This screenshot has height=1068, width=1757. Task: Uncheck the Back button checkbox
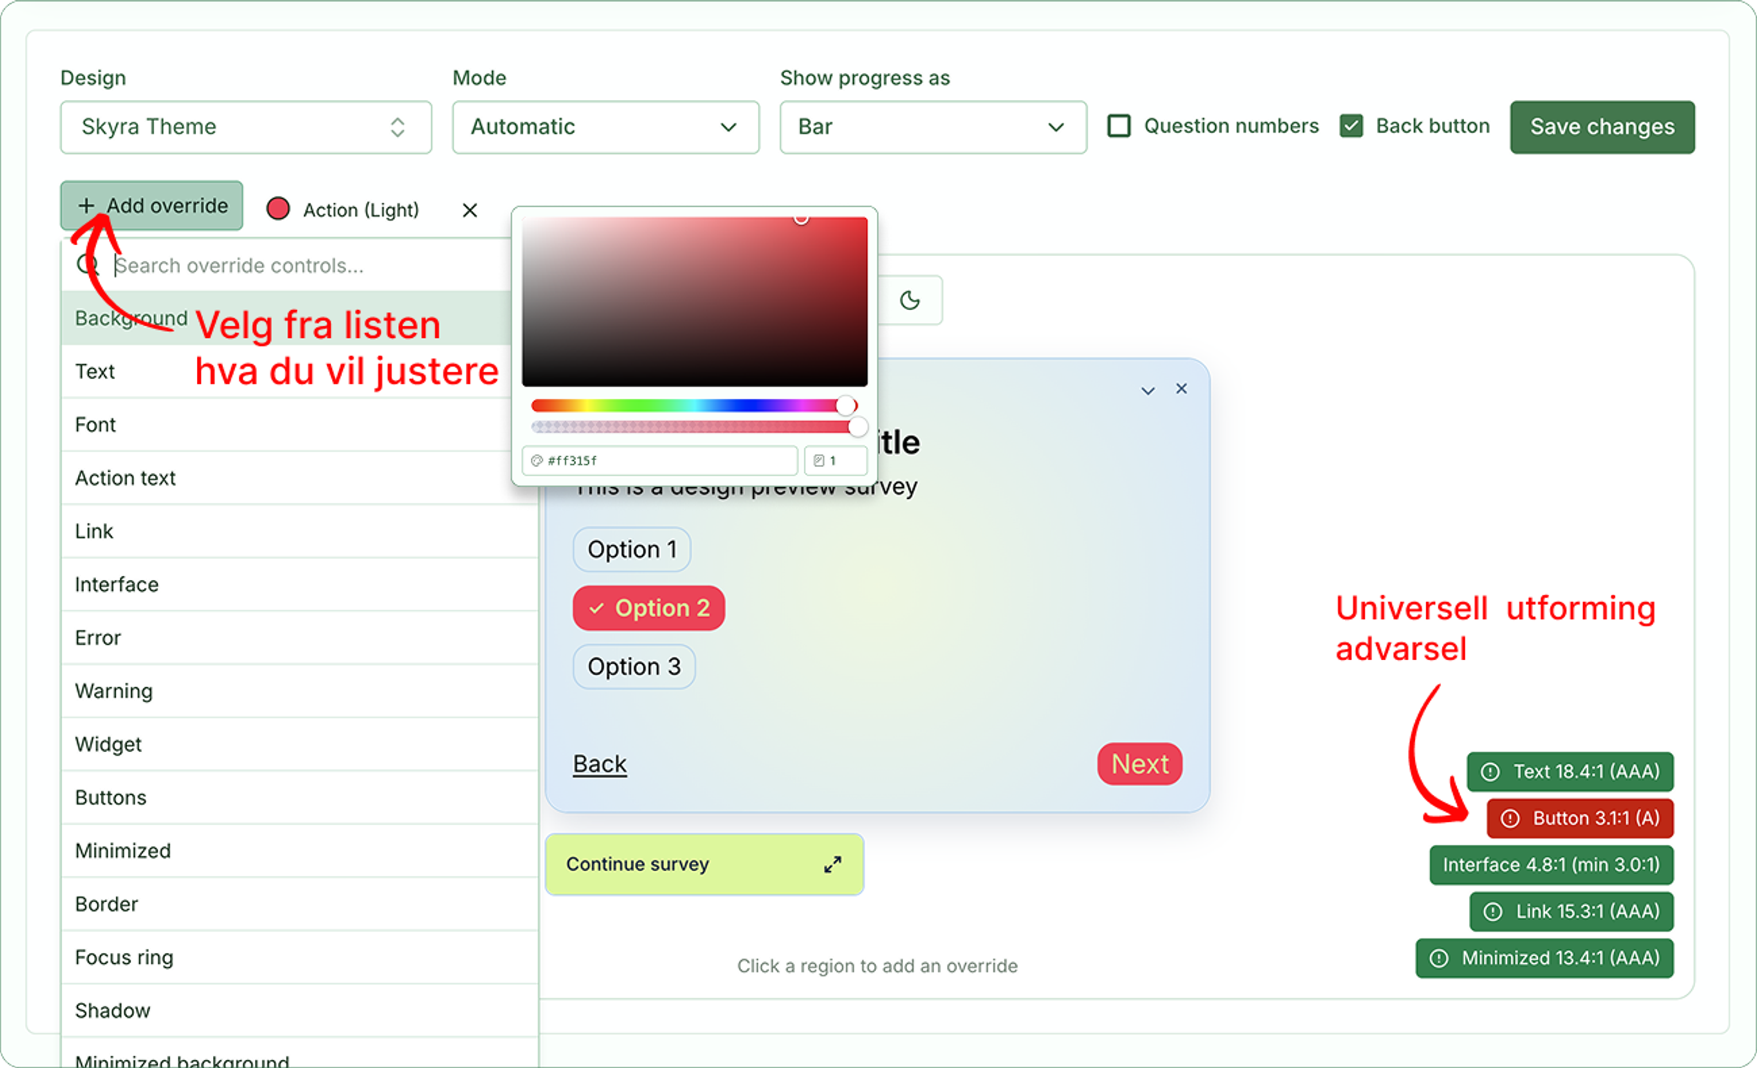pyautogui.click(x=1351, y=126)
